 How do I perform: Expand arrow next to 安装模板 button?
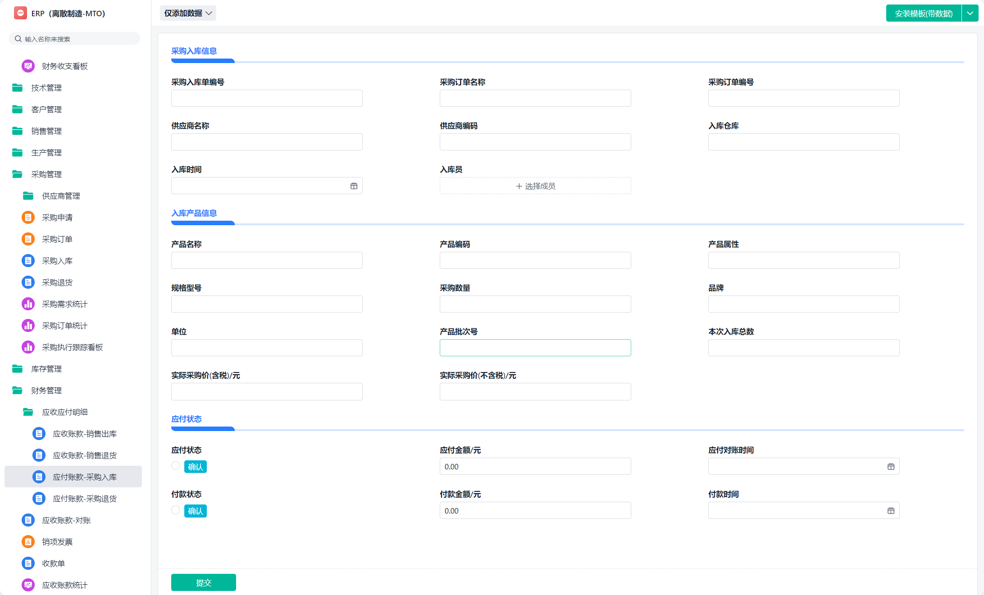970,13
